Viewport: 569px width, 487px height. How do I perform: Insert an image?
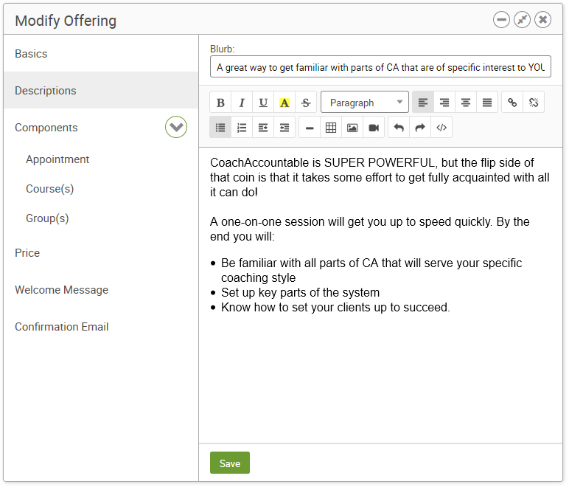point(352,128)
